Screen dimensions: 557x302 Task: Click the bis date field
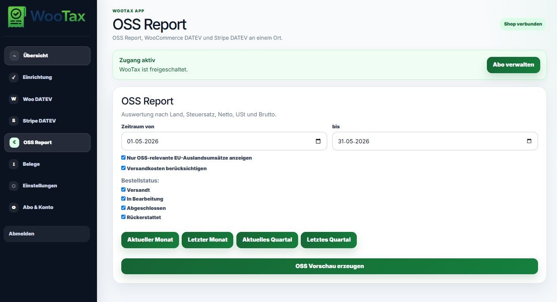[x=435, y=142]
